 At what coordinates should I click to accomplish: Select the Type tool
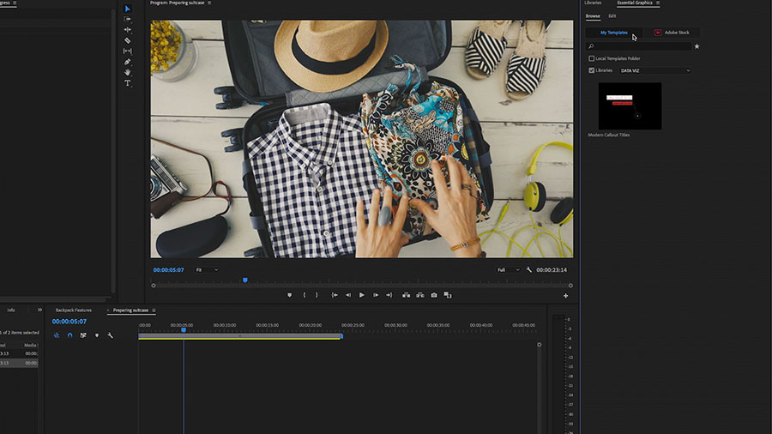[128, 83]
